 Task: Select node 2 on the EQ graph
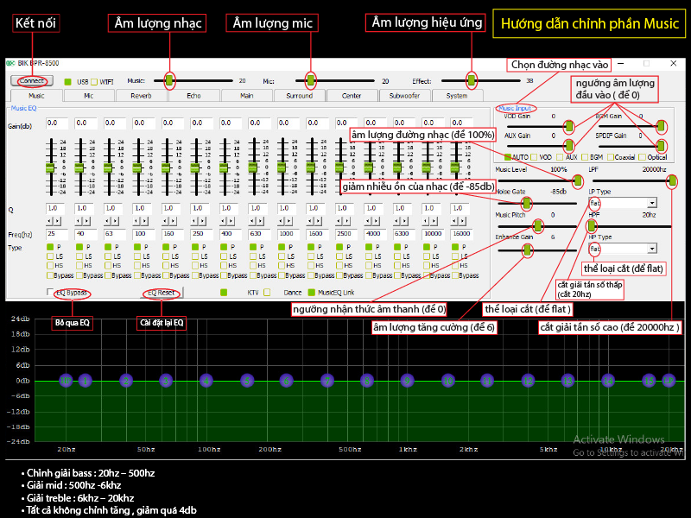tap(126, 381)
